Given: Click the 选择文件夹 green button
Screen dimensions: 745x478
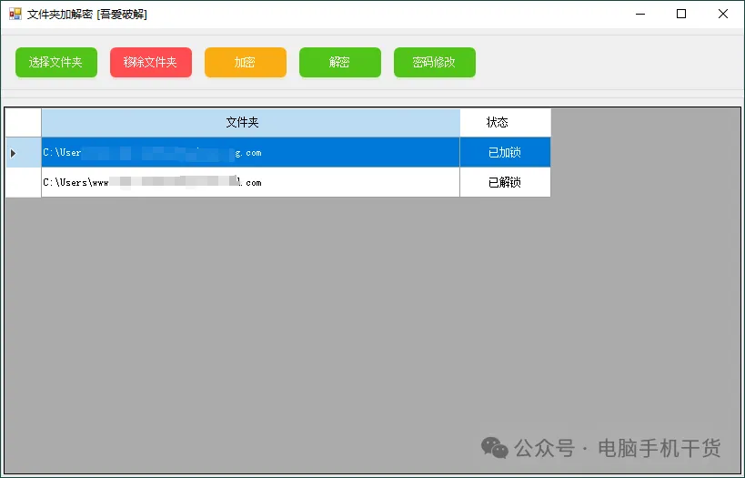Looking at the screenshot, I should pos(56,62).
